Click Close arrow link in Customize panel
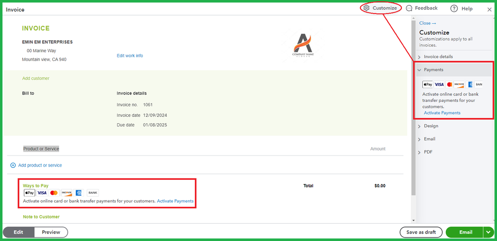This screenshot has height=241, width=497. [427, 23]
